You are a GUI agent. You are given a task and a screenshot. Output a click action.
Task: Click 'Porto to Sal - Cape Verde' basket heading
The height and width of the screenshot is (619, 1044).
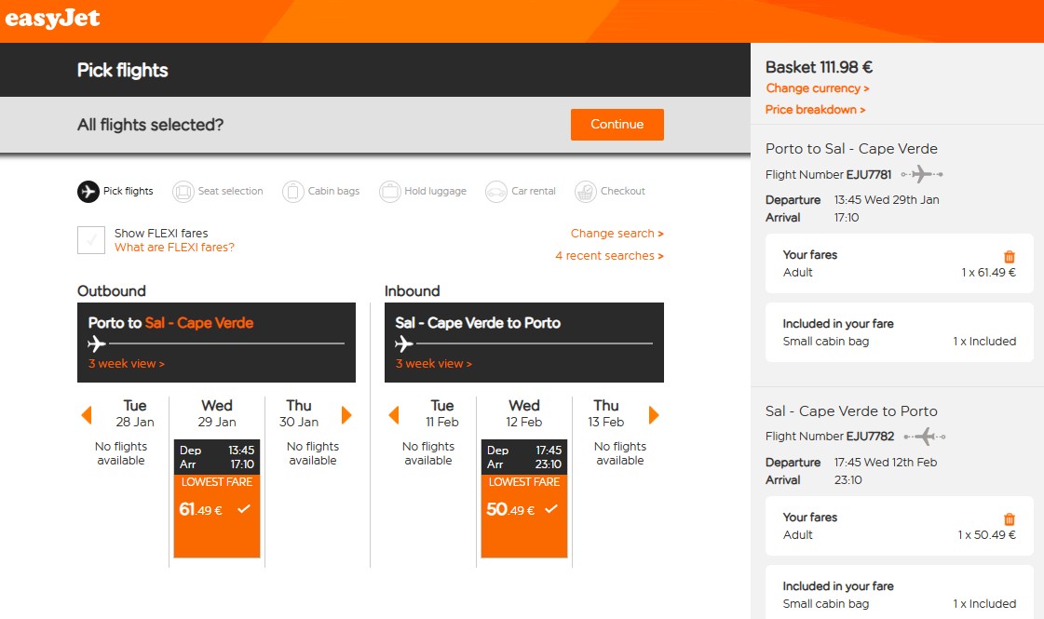click(851, 148)
